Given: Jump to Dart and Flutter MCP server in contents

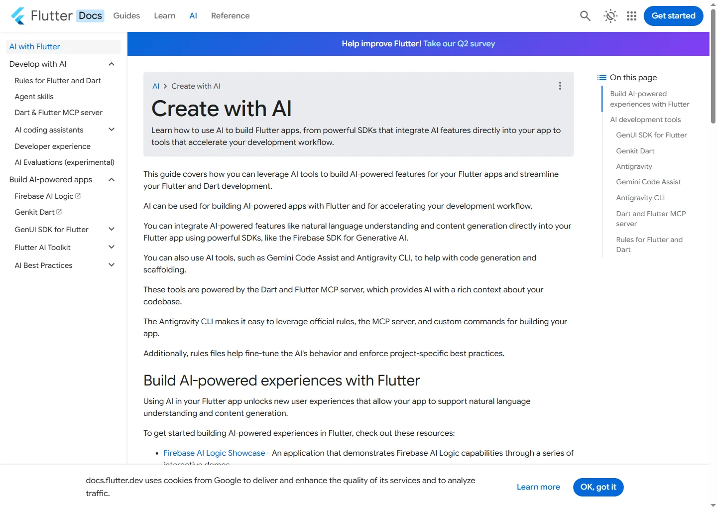Looking at the screenshot, I should tap(651, 219).
